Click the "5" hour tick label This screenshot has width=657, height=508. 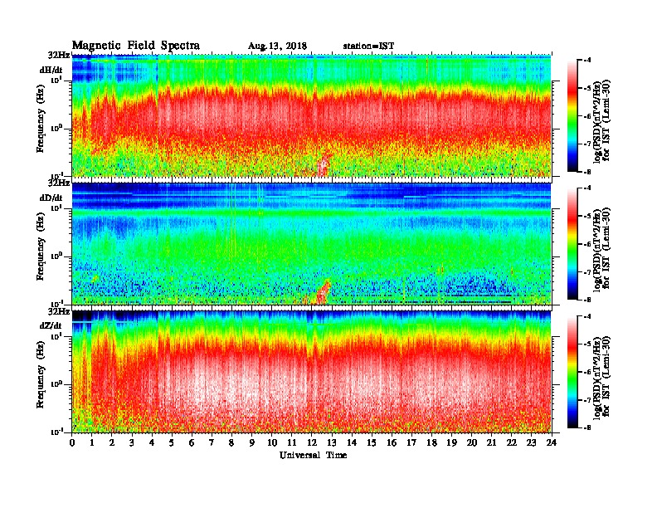tap(172, 442)
